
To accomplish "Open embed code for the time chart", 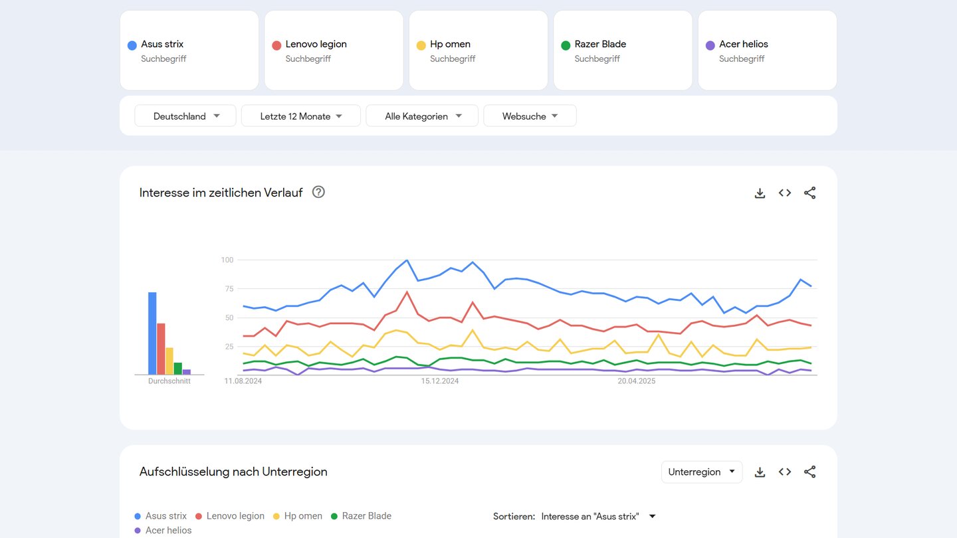I will click(785, 193).
